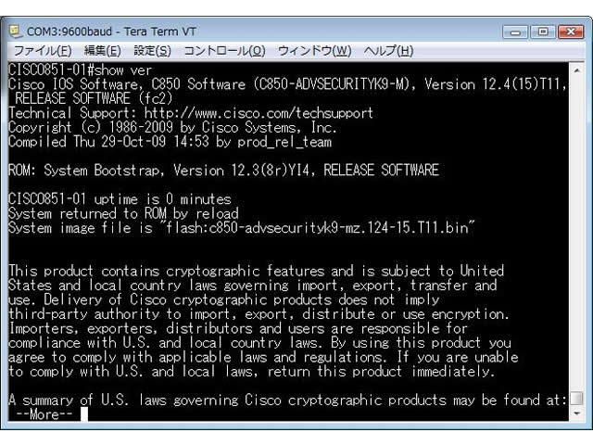Close the Tera Term window
Image resolution: width=593 pixels, height=445 pixels.
pyautogui.click(x=571, y=32)
